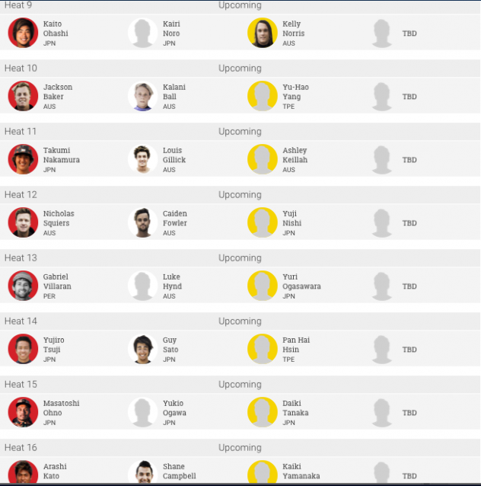The image size is (481, 486).
Task: View Louis Gillick's athlete avatar
Action: (x=143, y=159)
